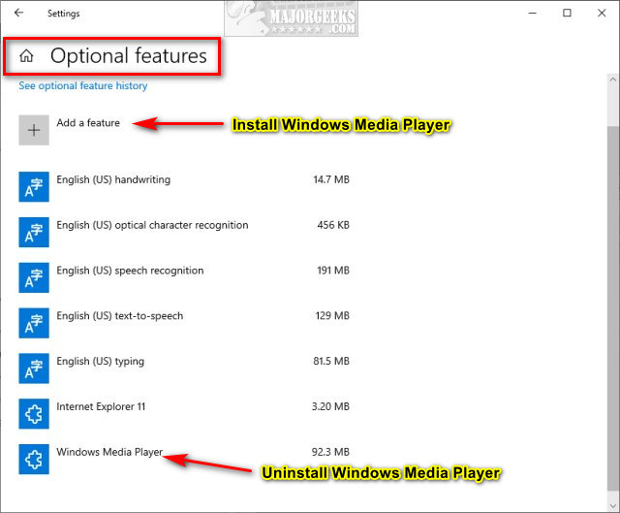620x513 pixels.
Task: Click the 456 KB size value
Action: tap(333, 225)
